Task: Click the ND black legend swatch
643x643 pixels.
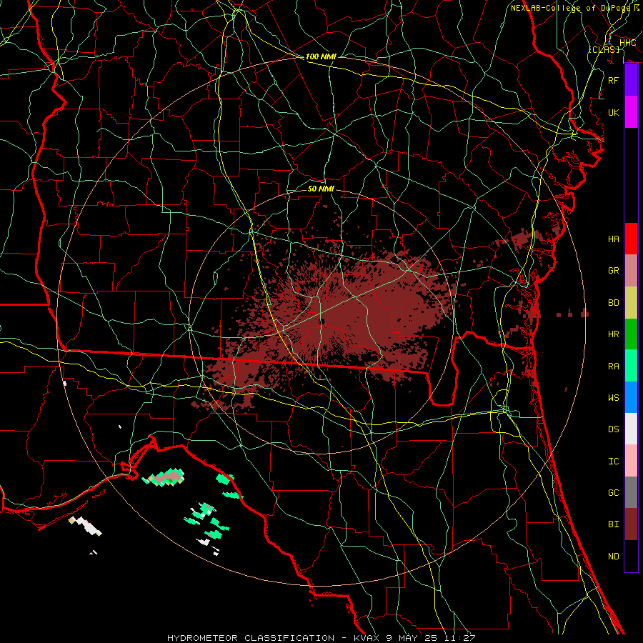Action: [631, 556]
